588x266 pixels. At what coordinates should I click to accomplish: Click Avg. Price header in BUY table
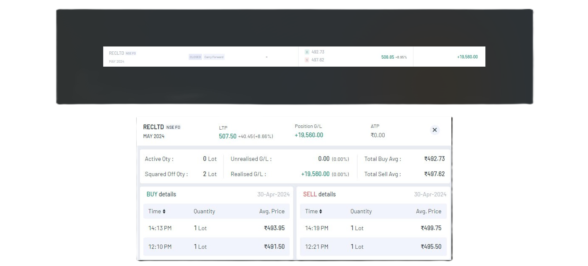pos(272,211)
